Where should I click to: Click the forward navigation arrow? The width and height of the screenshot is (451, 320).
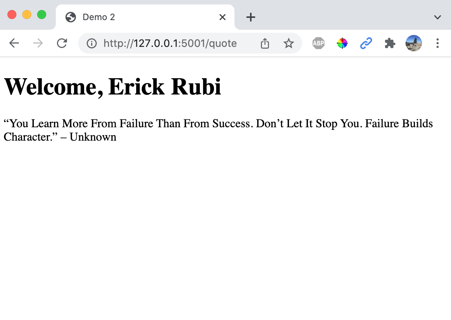click(38, 44)
